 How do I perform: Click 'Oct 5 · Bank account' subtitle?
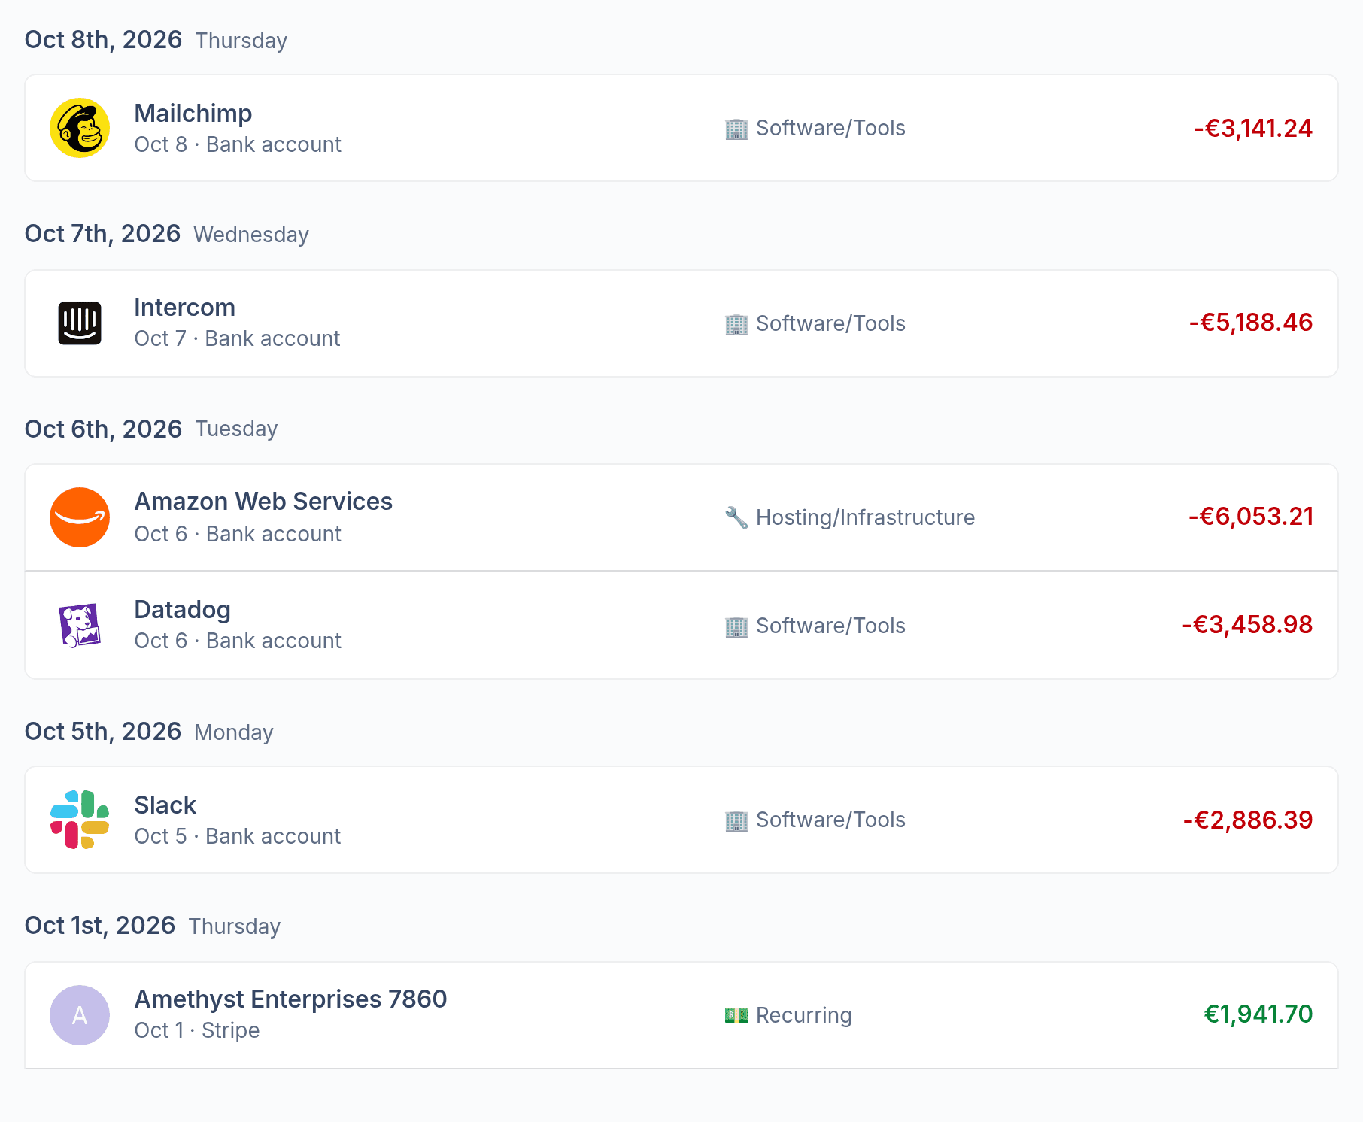[x=238, y=836]
